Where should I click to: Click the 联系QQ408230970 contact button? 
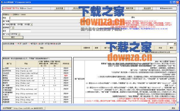point(166,8)
